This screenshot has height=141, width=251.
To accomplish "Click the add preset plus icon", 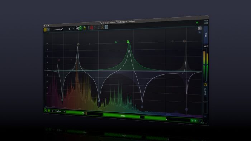I will [x=77, y=28].
